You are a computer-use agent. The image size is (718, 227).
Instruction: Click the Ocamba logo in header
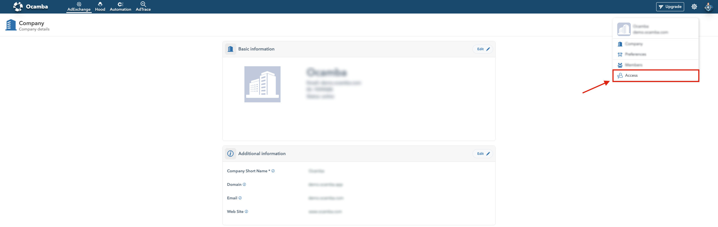(x=30, y=6)
